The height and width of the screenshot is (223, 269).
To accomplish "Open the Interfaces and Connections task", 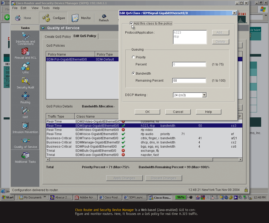I will 25,38.
